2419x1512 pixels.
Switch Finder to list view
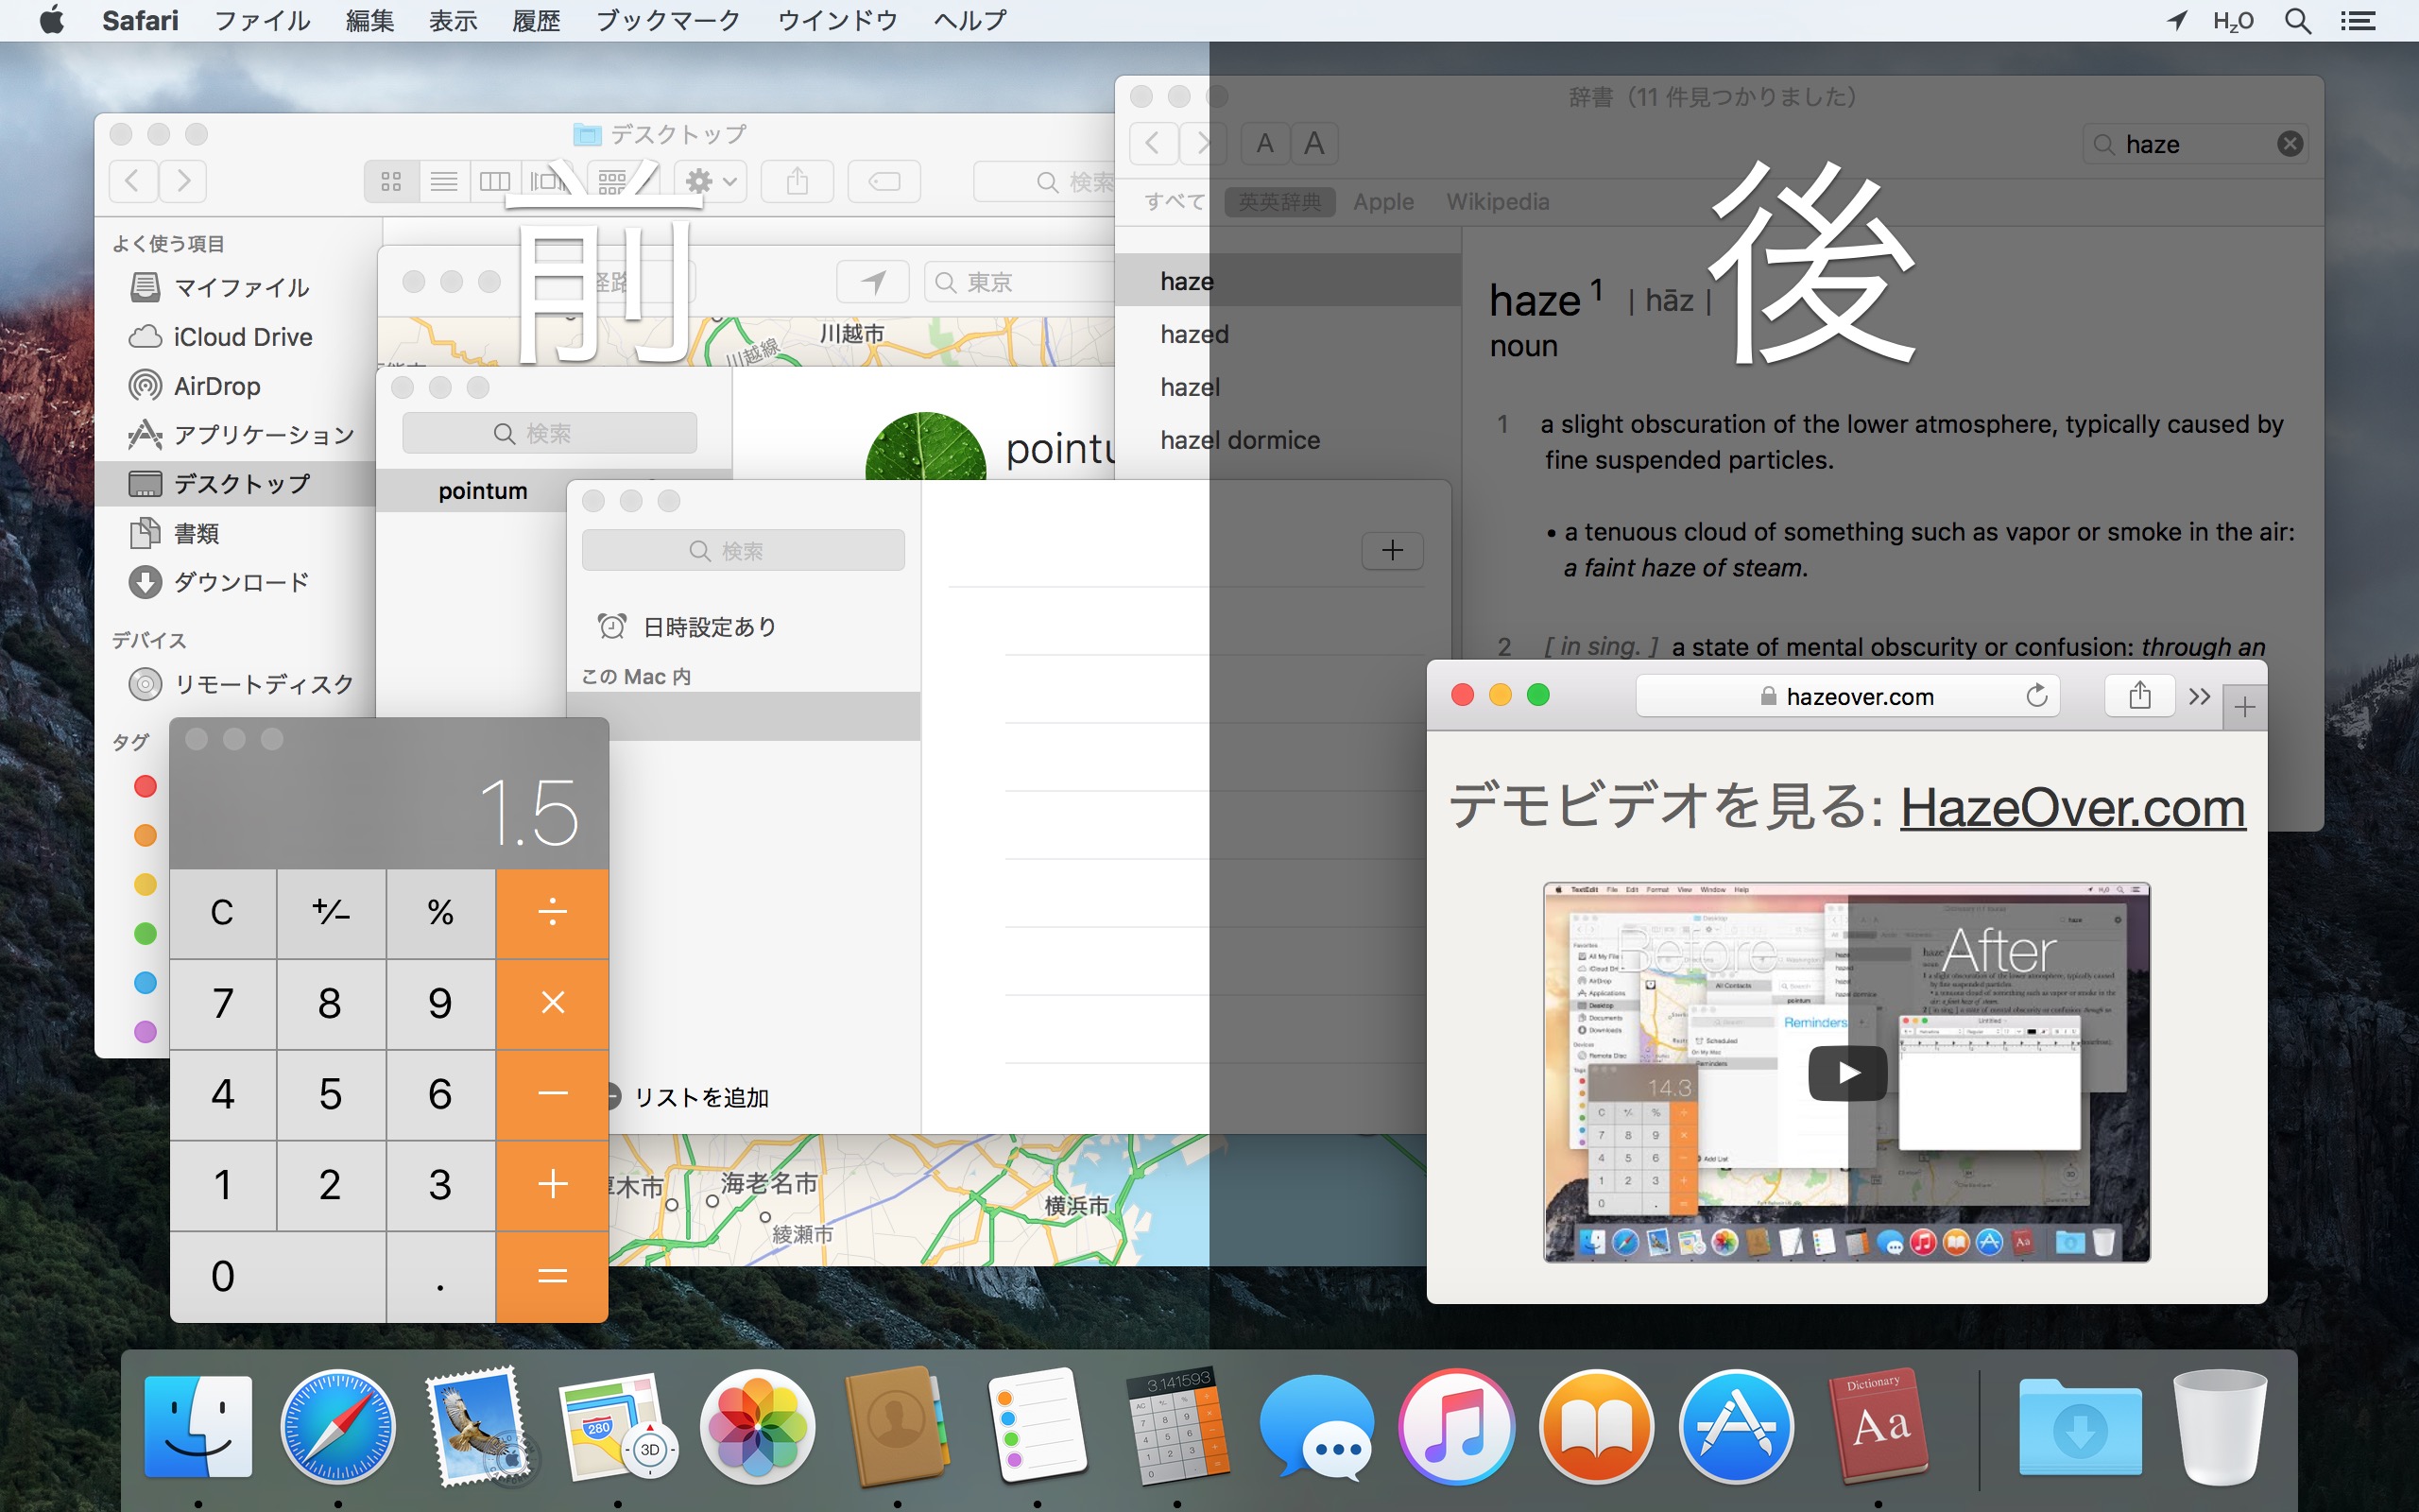pos(444,181)
